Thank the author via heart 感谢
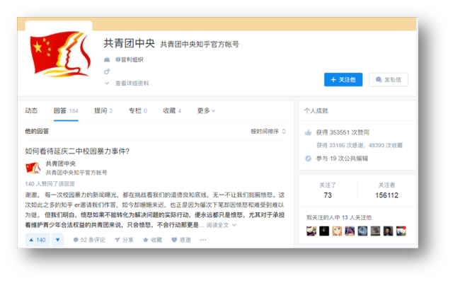Screen dimensions: 453x283 (x=181, y=240)
